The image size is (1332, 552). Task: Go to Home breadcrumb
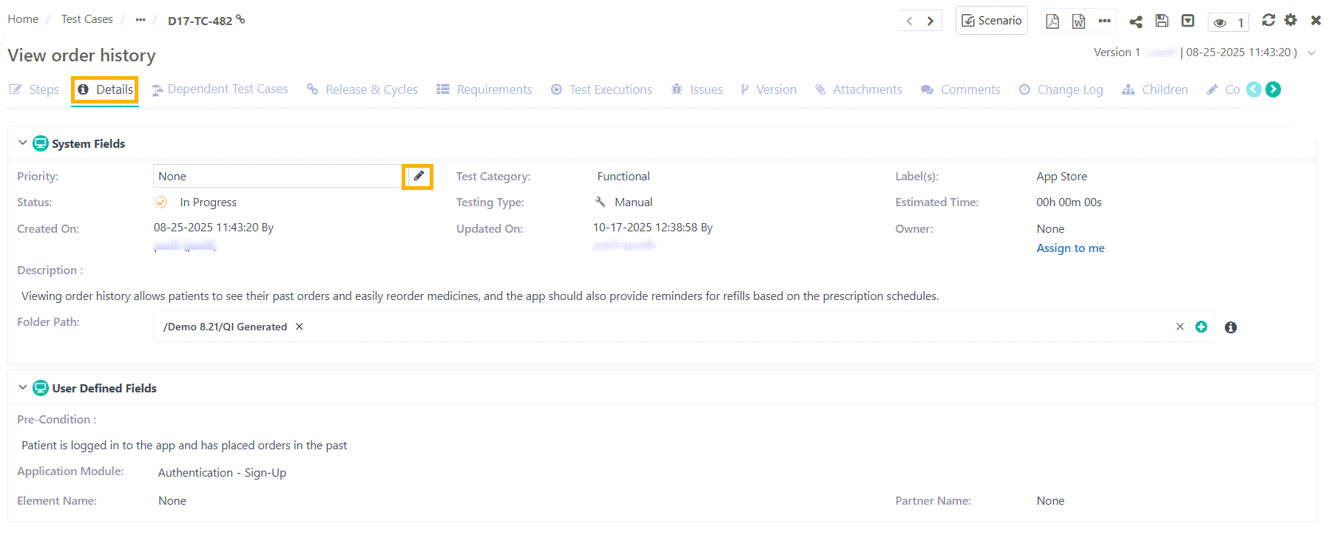click(23, 19)
